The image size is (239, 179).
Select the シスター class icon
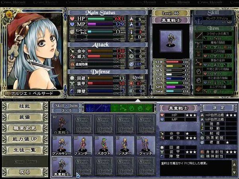[x=125, y=146]
